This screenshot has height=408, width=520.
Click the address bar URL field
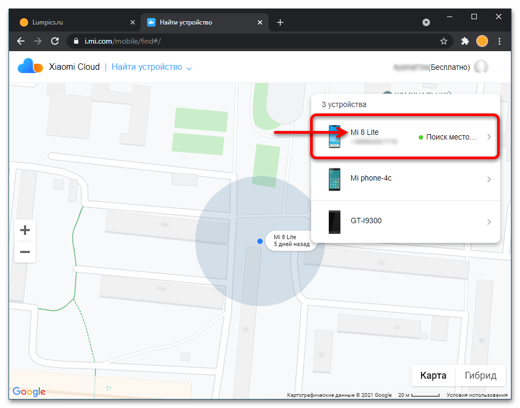click(259, 41)
